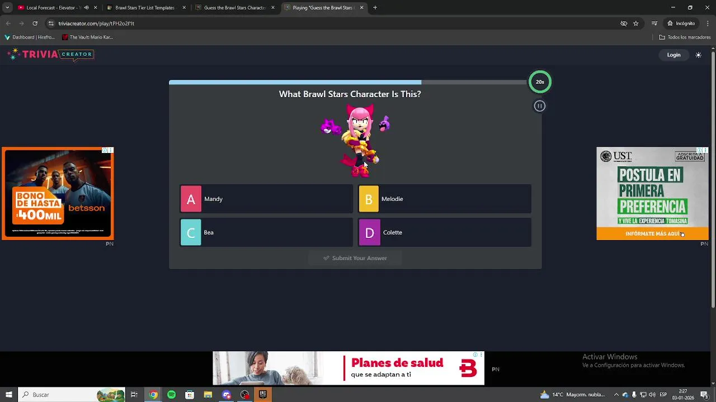Open clock and date calendar
The image size is (716, 402).
coord(683,395)
